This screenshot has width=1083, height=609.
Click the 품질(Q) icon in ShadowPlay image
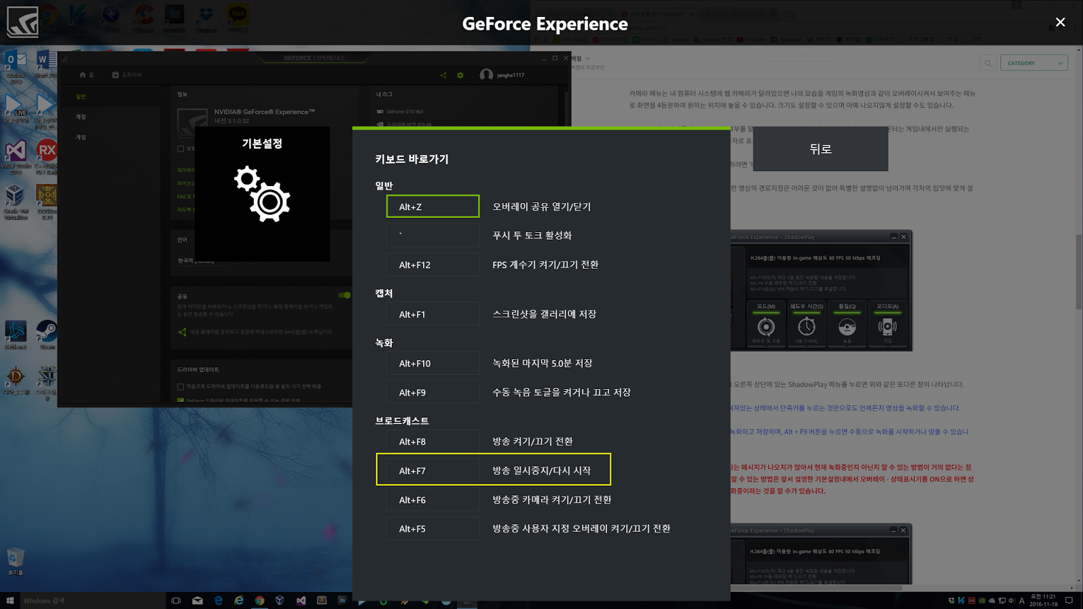847,327
